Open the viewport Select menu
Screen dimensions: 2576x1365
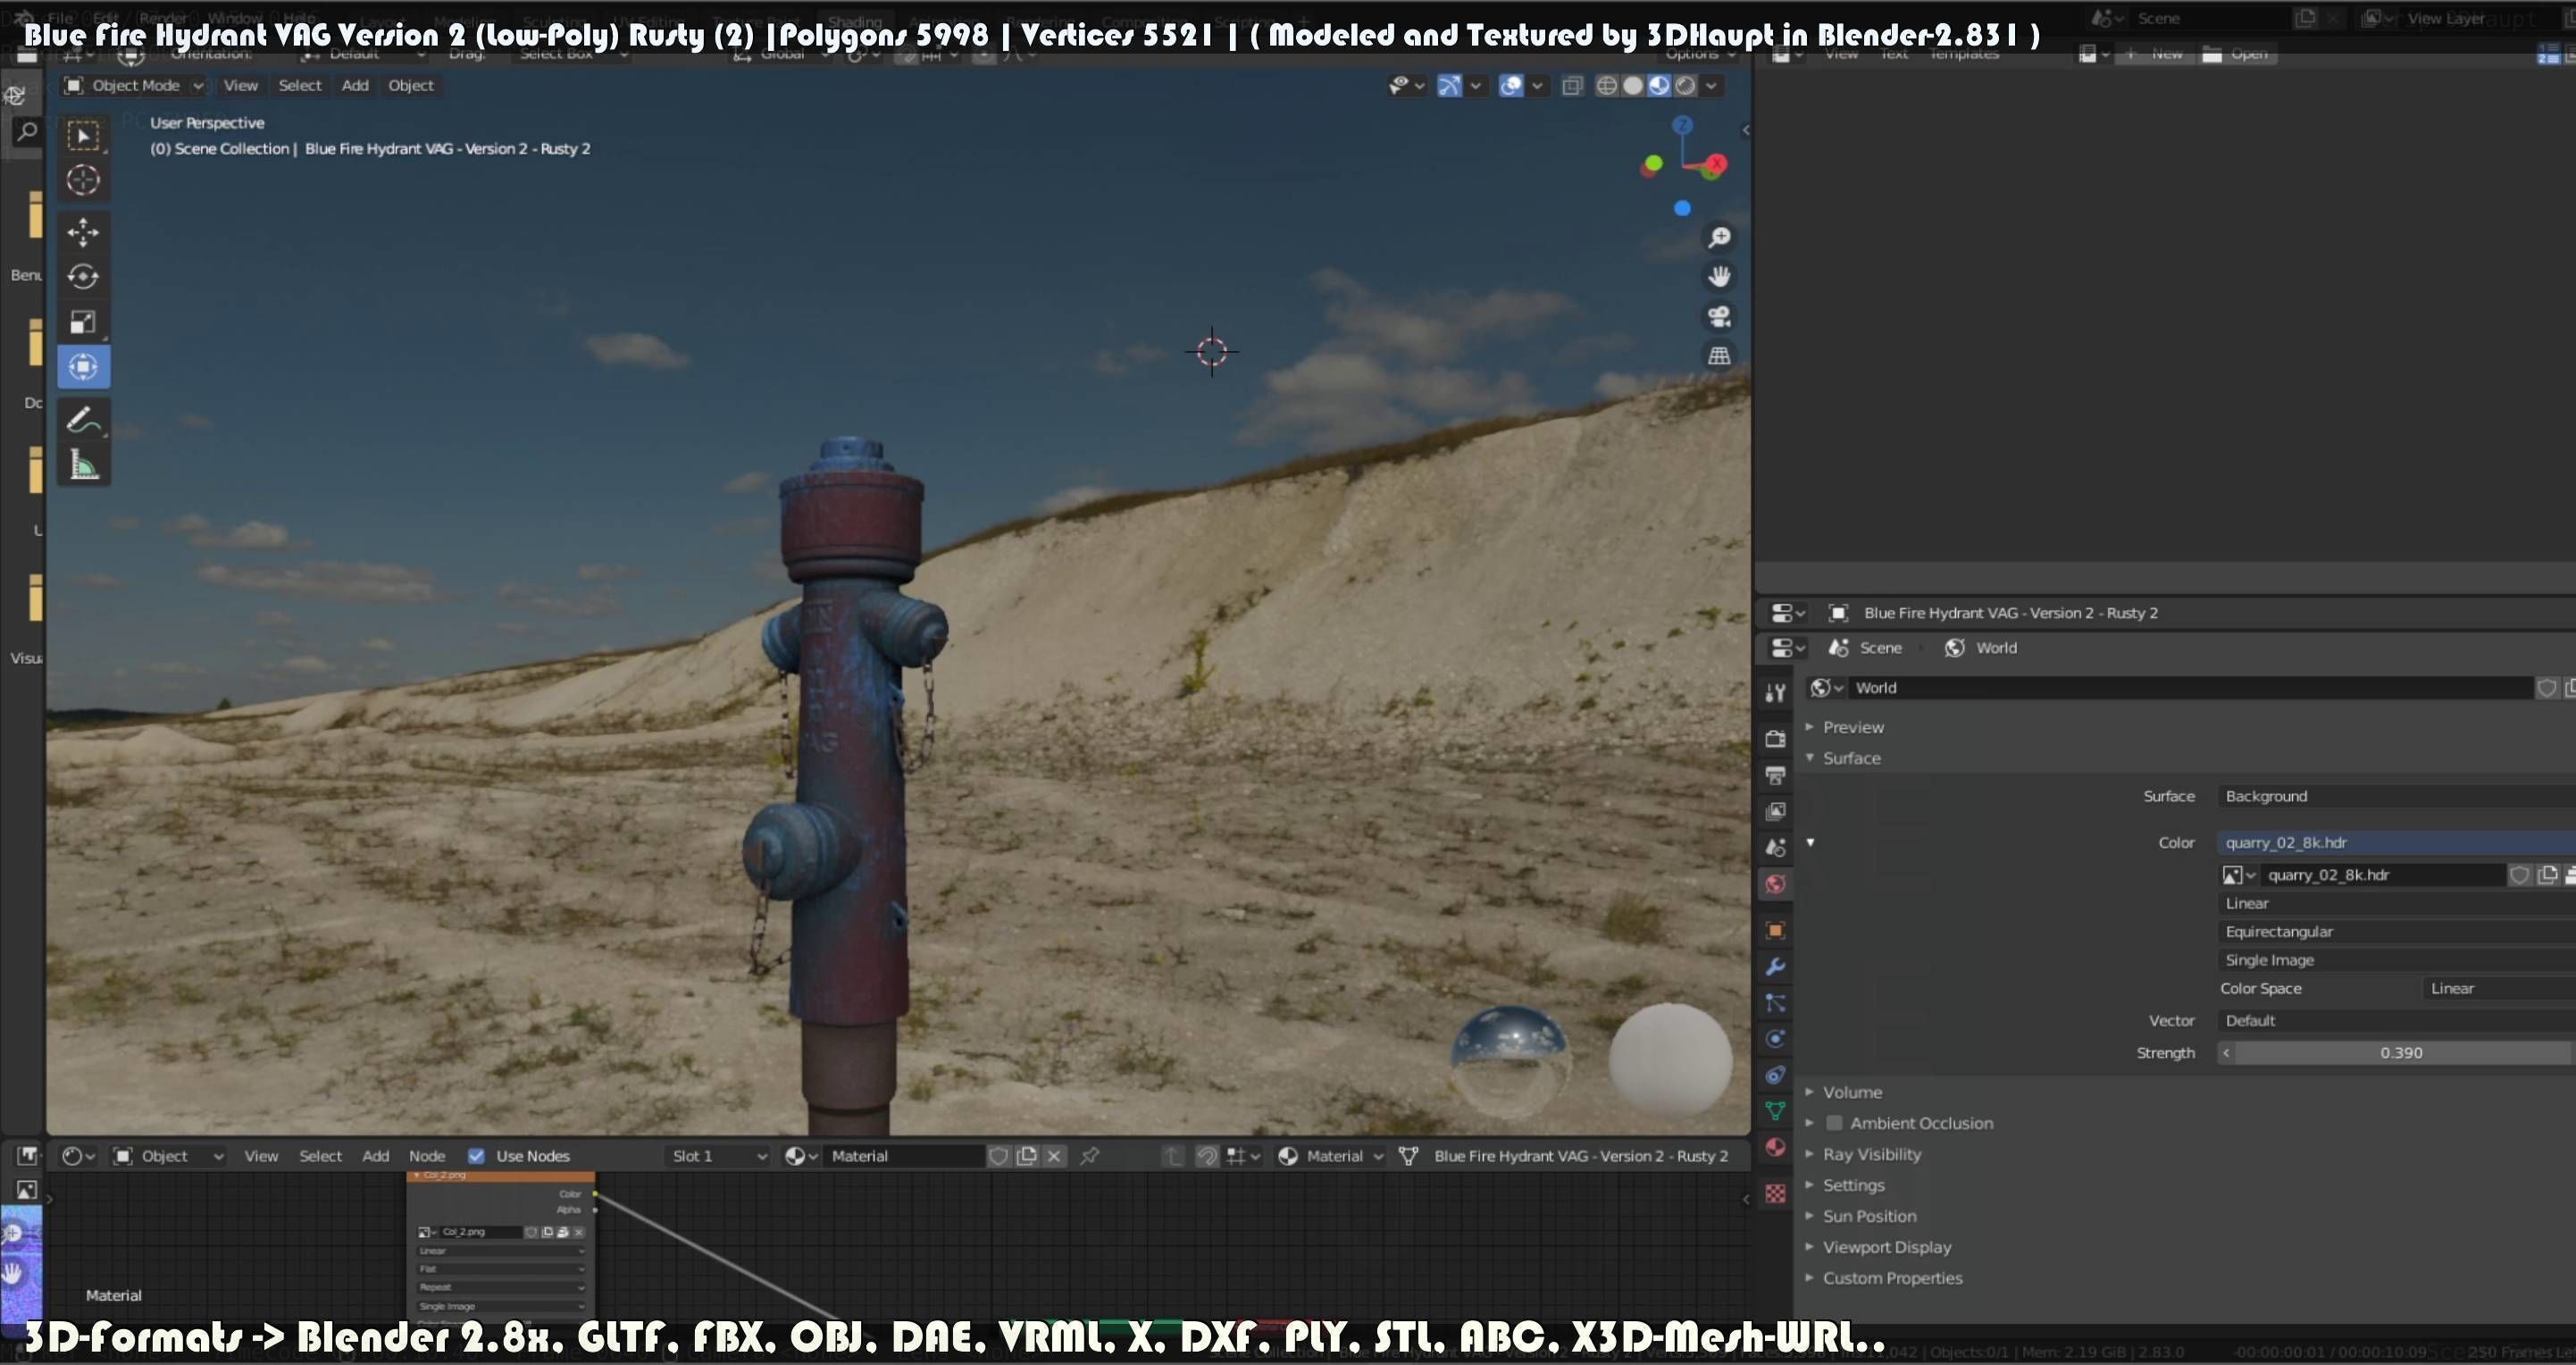[300, 86]
